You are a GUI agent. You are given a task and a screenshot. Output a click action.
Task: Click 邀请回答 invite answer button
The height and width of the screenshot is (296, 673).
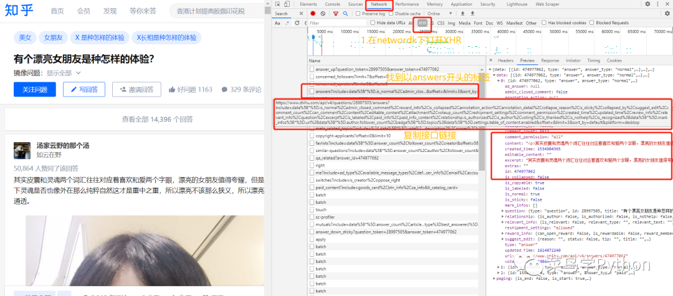tap(136, 90)
